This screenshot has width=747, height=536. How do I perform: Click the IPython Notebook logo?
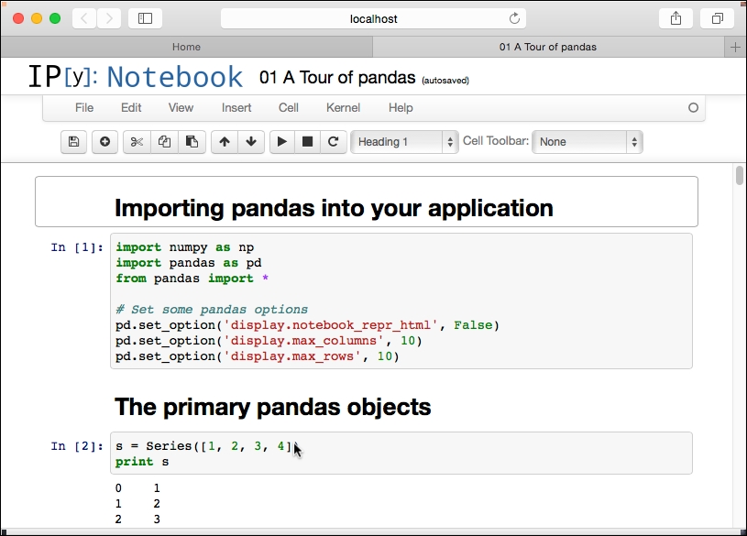pos(136,77)
